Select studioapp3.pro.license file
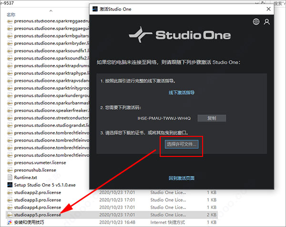The height and width of the screenshot is (227, 286). pyautogui.click(x=38, y=200)
